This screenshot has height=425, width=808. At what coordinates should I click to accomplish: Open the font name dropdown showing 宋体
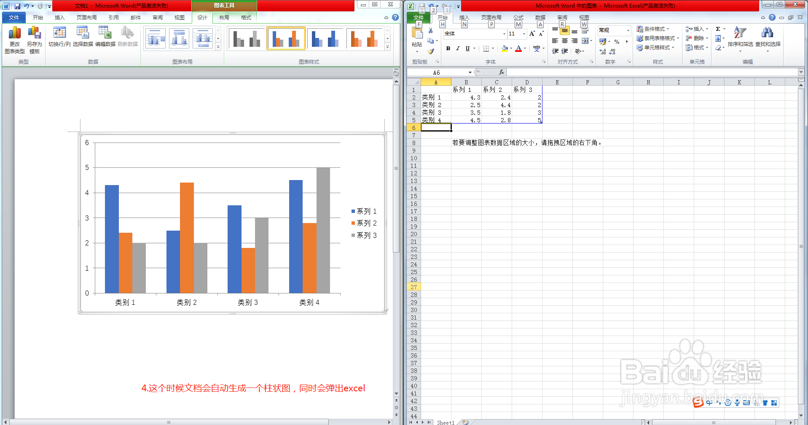click(504, 34)
